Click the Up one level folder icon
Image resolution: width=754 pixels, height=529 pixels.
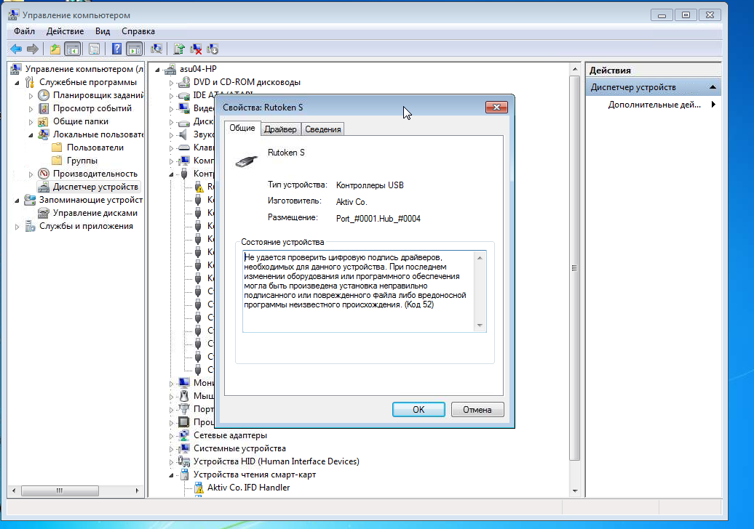tap(55, 49)
